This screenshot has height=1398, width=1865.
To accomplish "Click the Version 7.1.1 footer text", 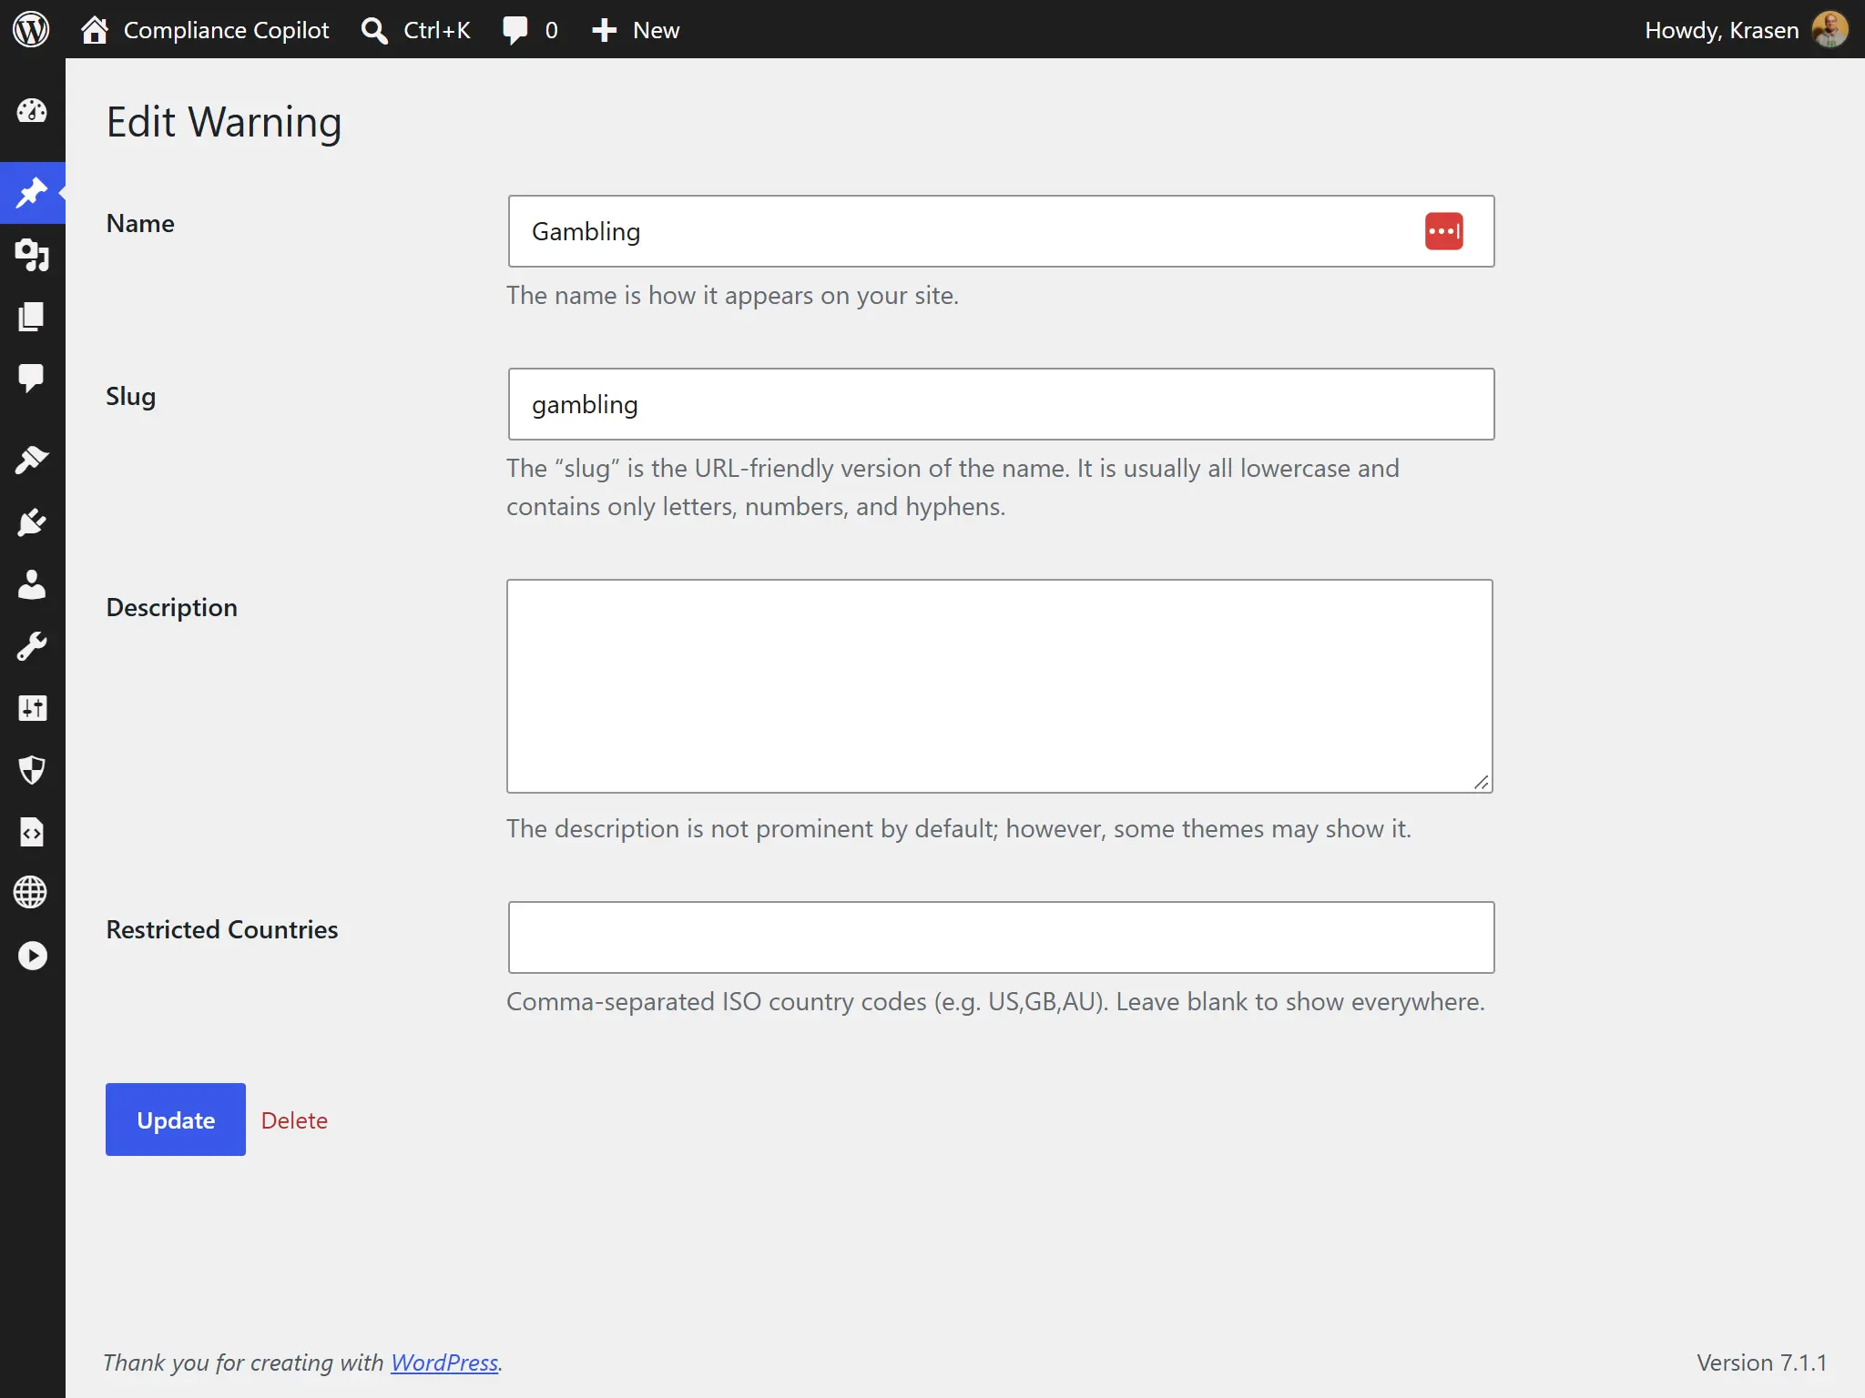I will point(1761,1363).
